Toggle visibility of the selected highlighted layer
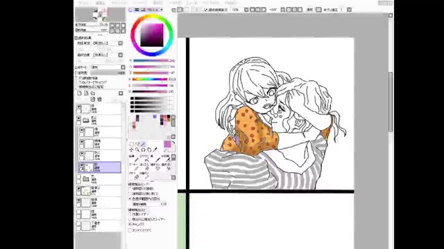The width and height of the screenshot is (444, 249). [82, 165]
